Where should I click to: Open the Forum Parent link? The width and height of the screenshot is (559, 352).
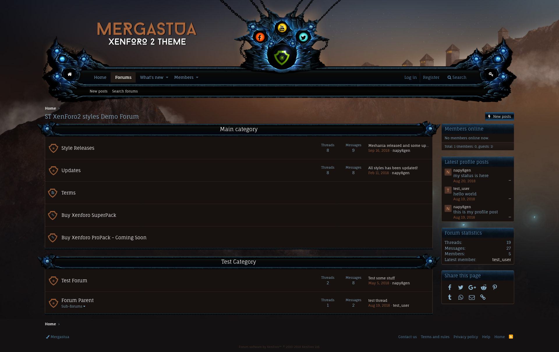click(77, 300)
